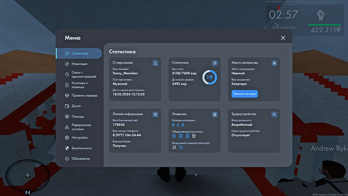The width and height of the screenshot is (348, 196).
Task: Click the checkmark icon beside Обновления
Action: (x=67, y=159)
